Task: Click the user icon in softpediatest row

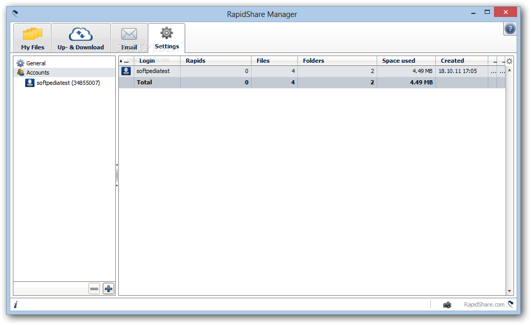Action: 126,71
